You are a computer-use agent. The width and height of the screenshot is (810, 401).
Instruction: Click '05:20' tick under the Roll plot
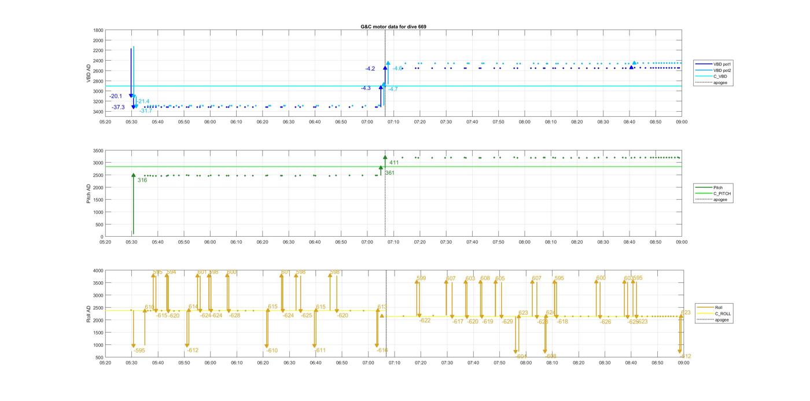(x=105, y=363)
